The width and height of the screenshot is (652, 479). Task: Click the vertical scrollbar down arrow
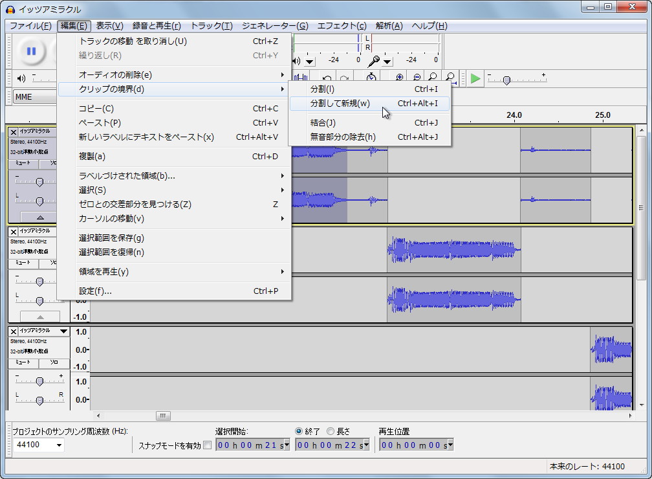(x=642, y=405)
